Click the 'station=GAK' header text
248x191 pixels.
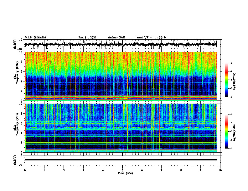click(x=116, y=37)
